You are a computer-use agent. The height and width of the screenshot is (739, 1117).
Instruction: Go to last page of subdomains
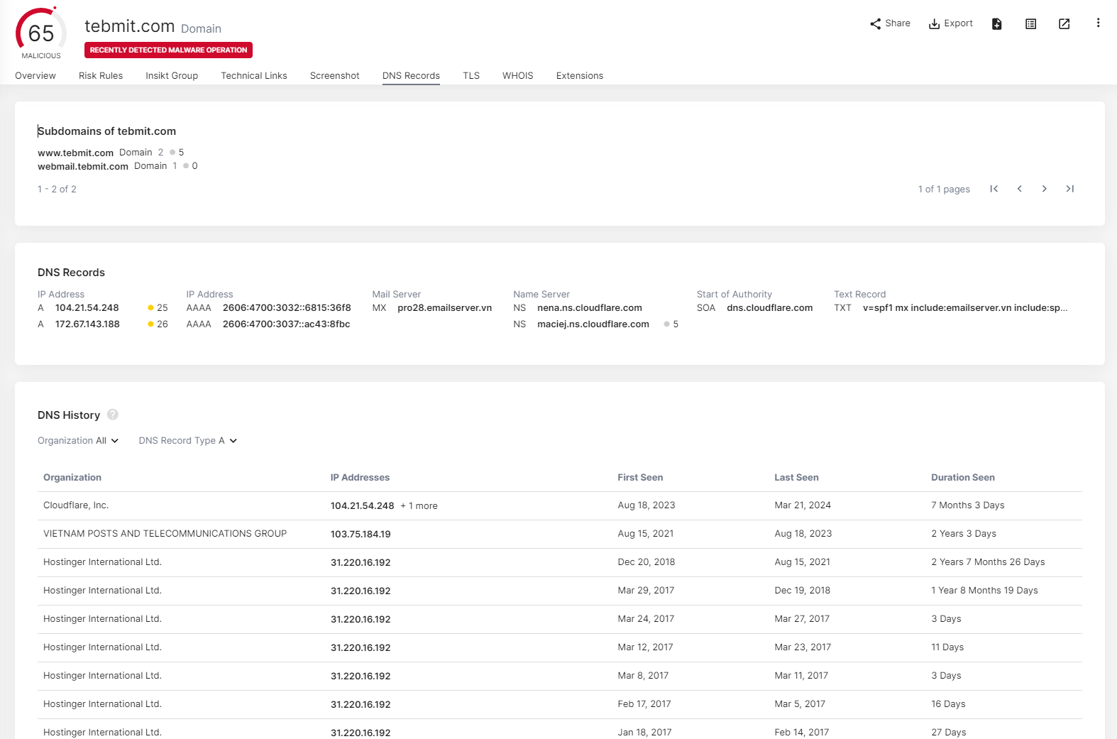tap(1070, 189)
